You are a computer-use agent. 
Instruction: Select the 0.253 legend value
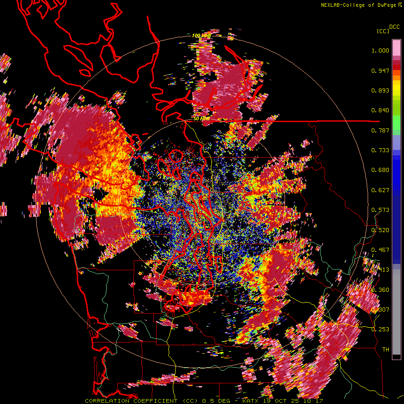click(x=380, y=329)
